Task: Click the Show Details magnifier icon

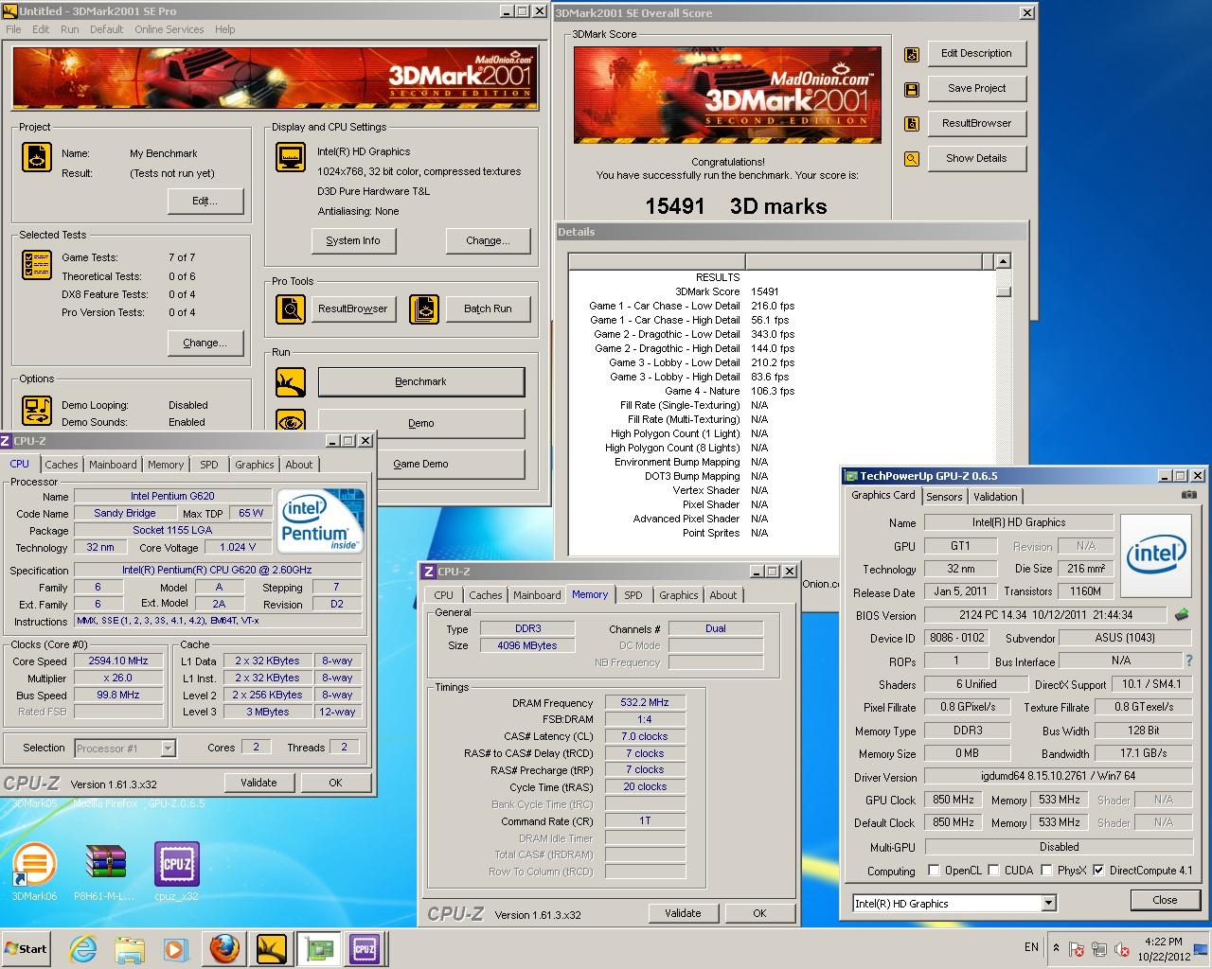Action: 912,159
